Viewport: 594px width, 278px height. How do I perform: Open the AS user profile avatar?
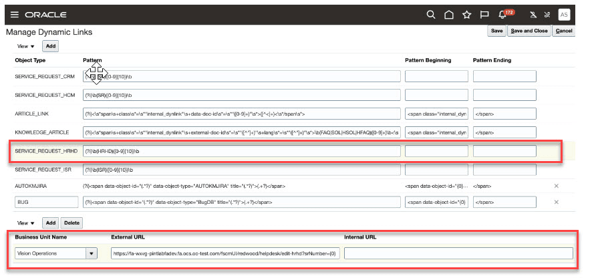(x=564, y=15)
